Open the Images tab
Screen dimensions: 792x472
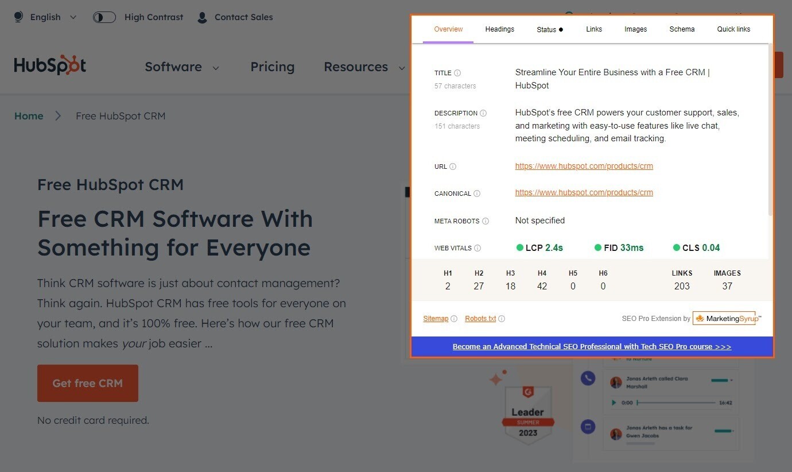[636, 29]
